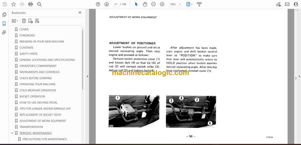Screen dimensions: 301x145
Task: Open OPERATOR'S COMPARTMENT bookmark
Action: (38, 66)
